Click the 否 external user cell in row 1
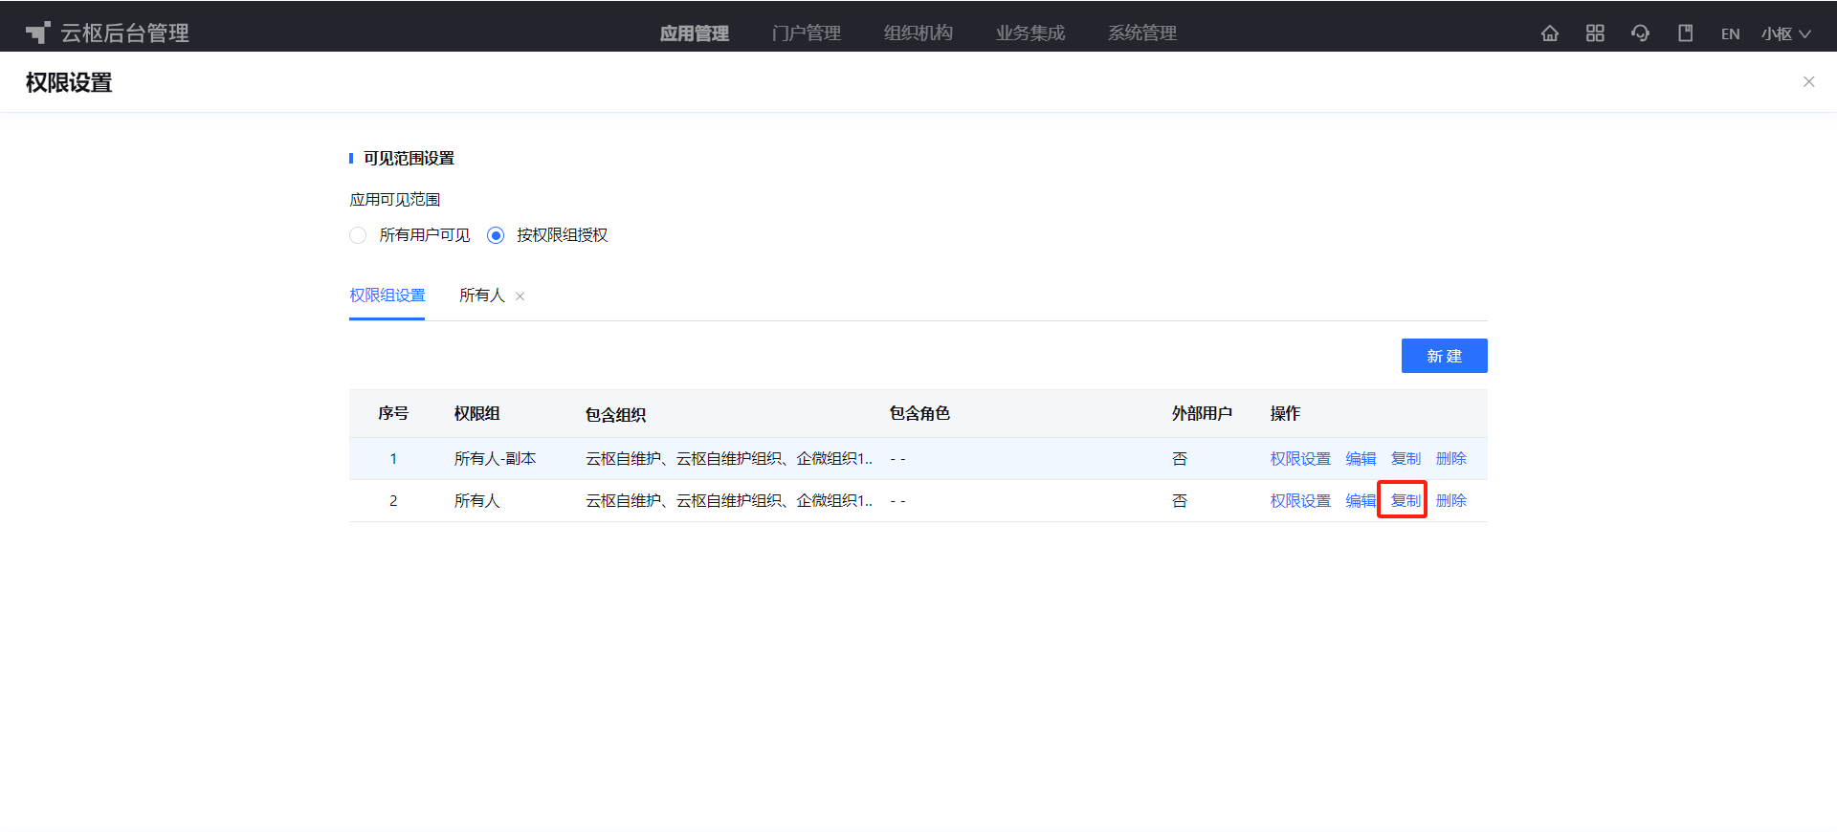Image resolution: width=1837 pixels, height=832 pixels. (1180, 459)
